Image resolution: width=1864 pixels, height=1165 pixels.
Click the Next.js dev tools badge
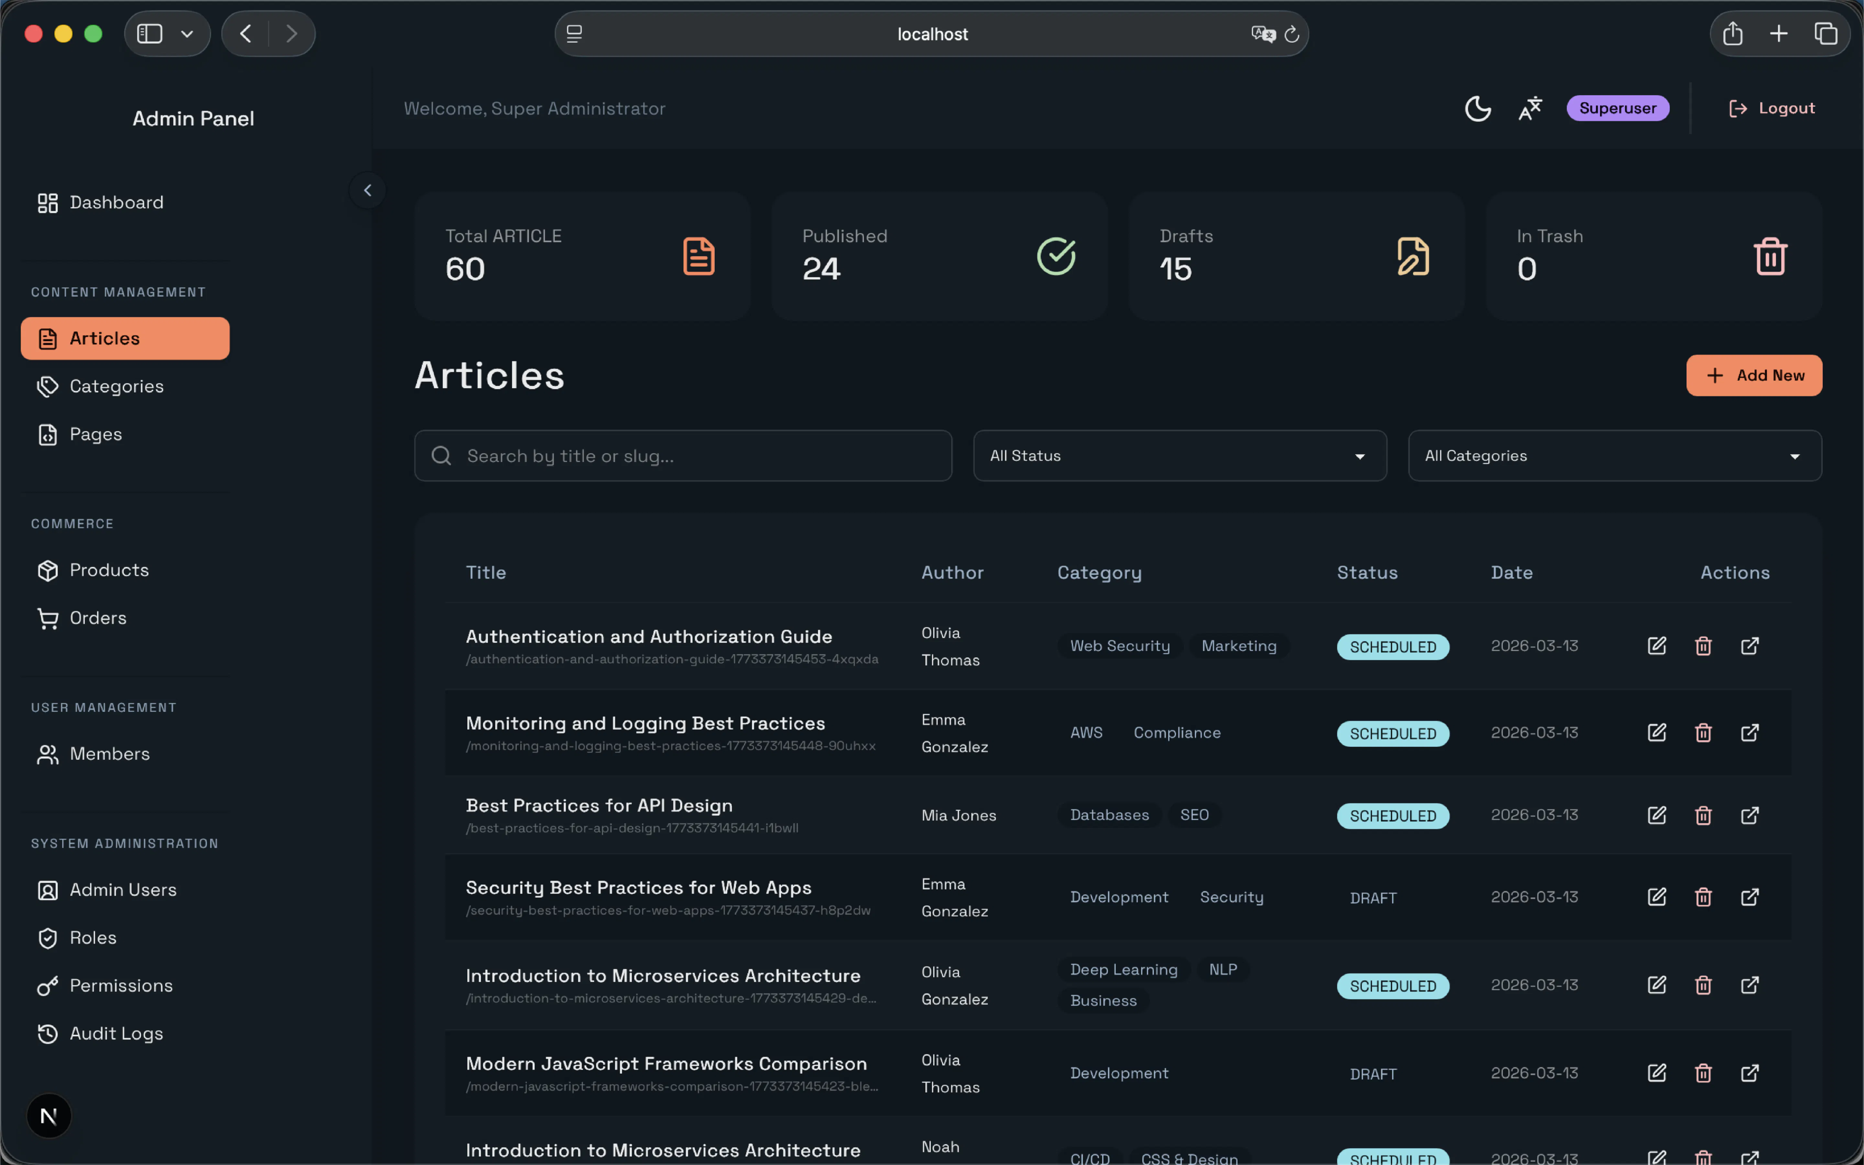(49, 1116)
